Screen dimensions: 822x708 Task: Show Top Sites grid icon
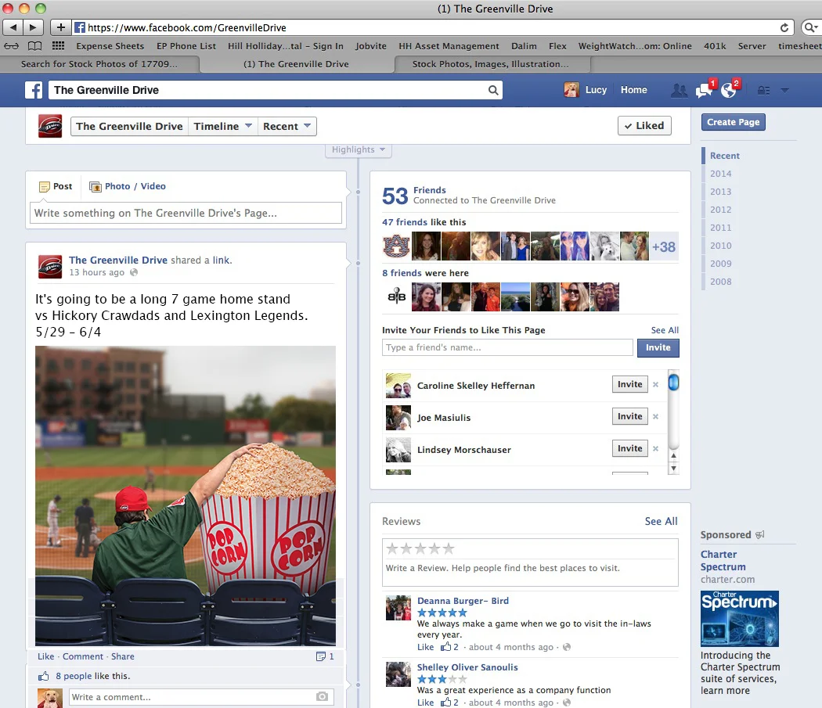58,46
